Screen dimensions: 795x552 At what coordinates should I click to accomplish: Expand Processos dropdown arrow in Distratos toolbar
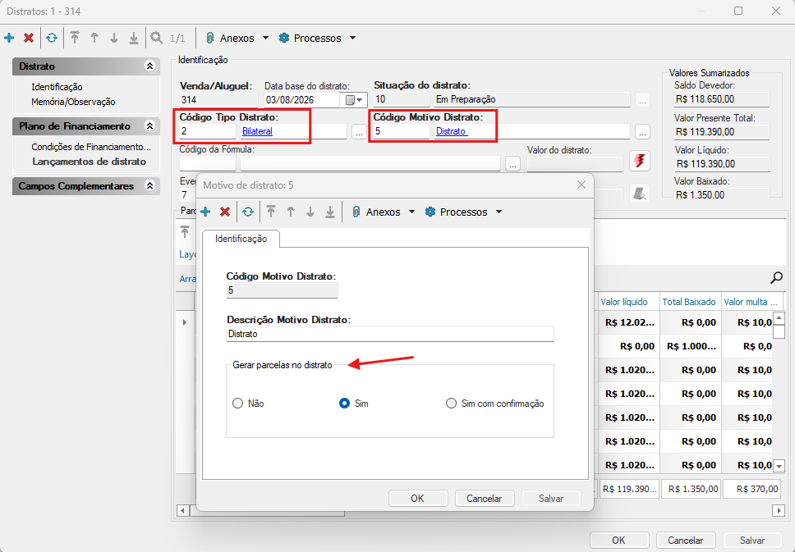point(353,38)
